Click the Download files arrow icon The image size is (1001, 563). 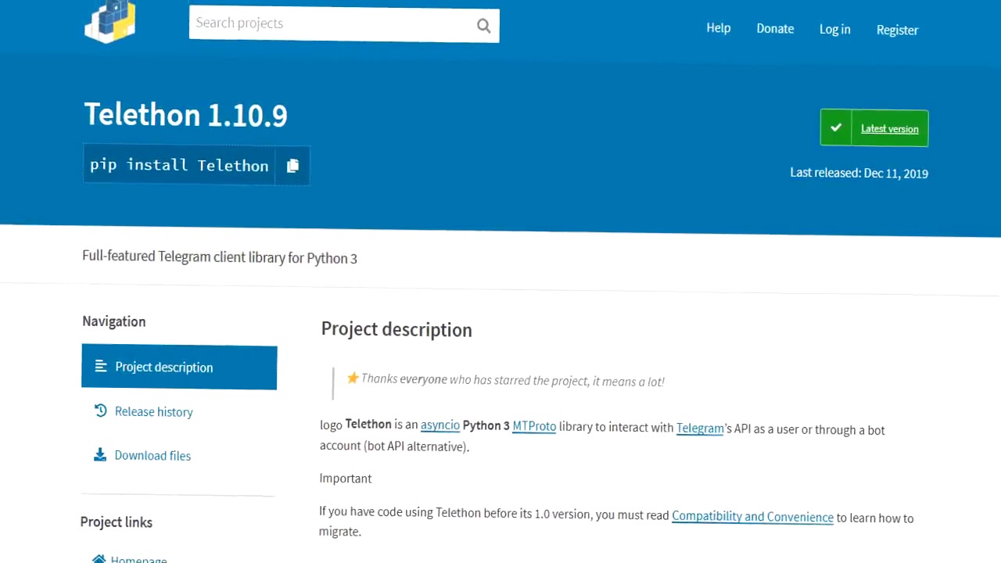point(100,454)
